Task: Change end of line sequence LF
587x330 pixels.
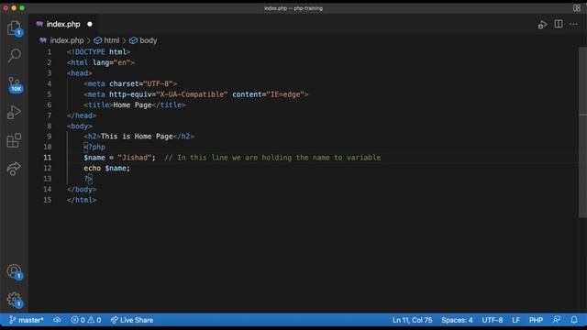Action: 515,320
